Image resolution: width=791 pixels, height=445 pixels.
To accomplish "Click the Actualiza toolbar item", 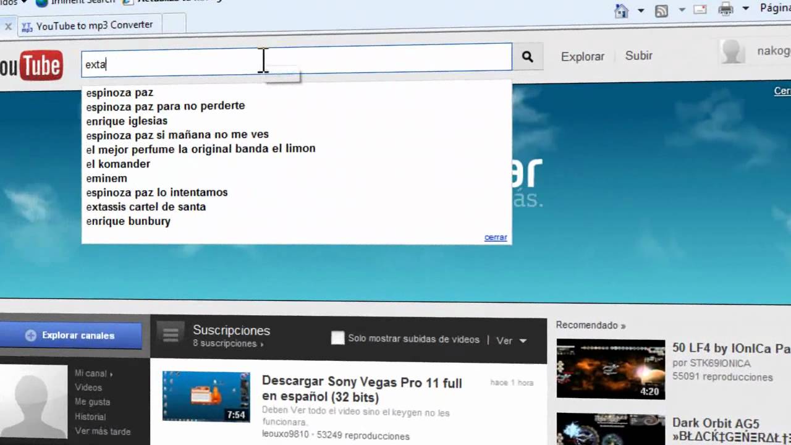I will click(172, 2).
